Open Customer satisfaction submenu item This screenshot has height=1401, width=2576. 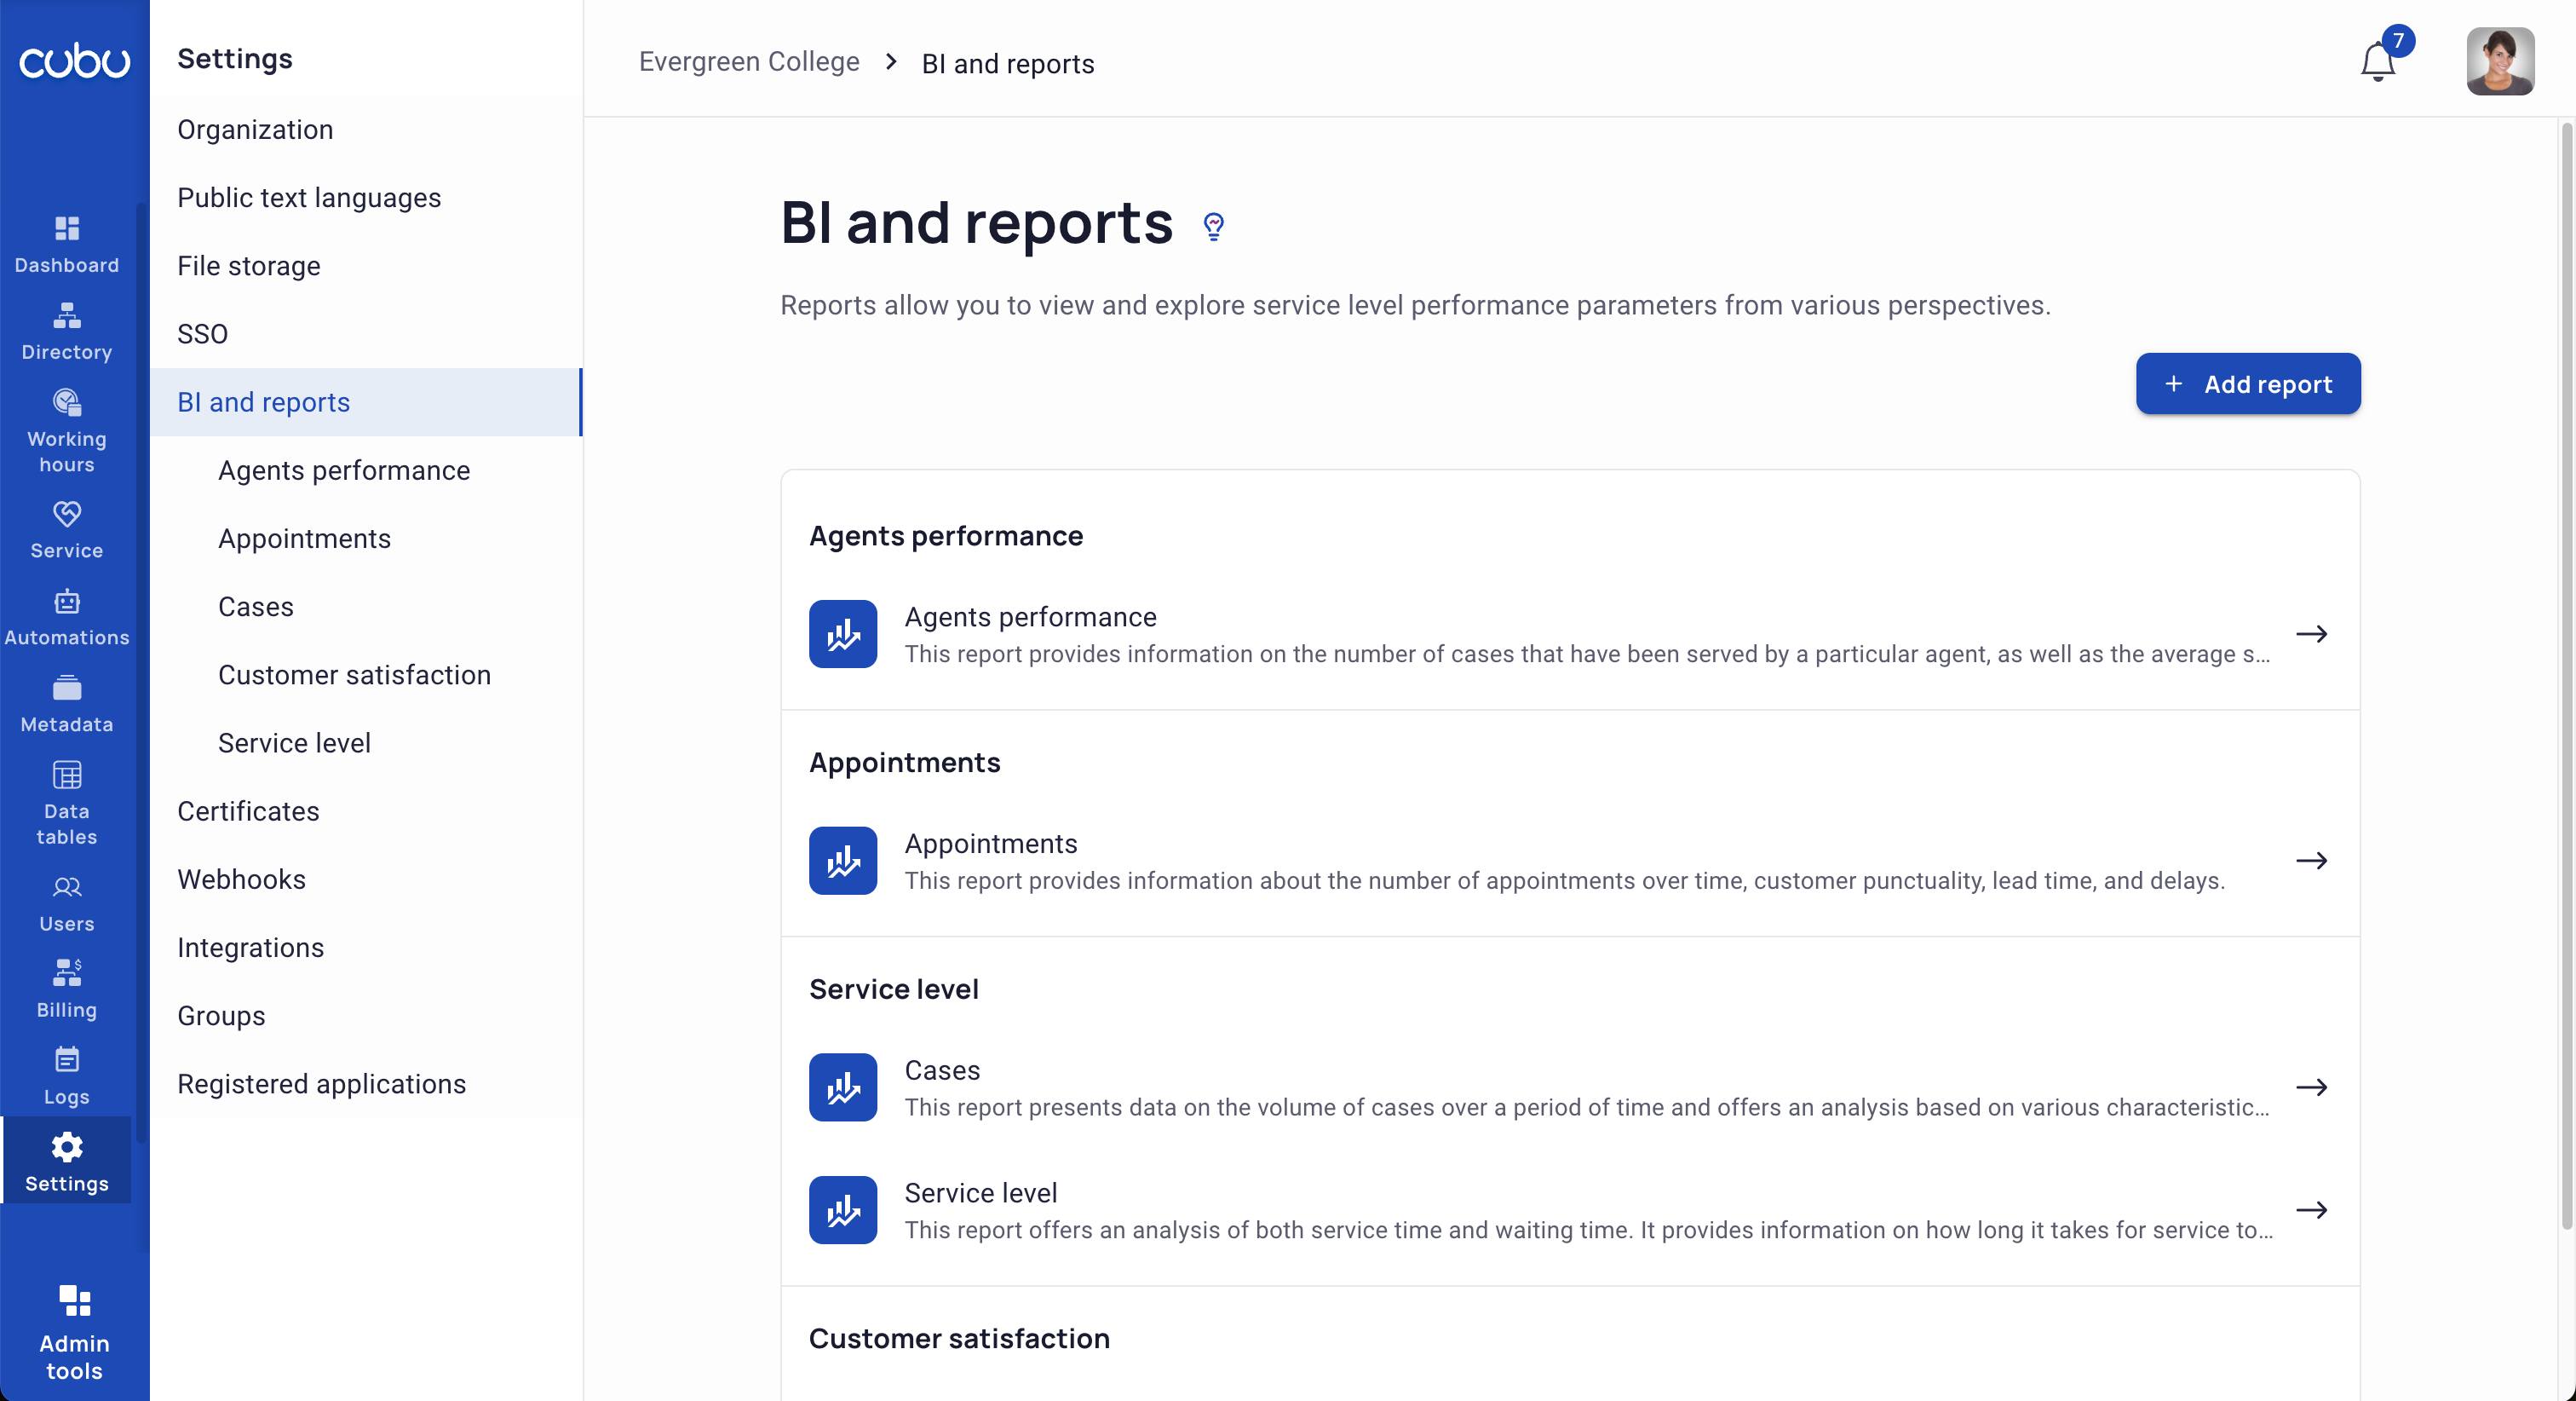pos(366,676)
